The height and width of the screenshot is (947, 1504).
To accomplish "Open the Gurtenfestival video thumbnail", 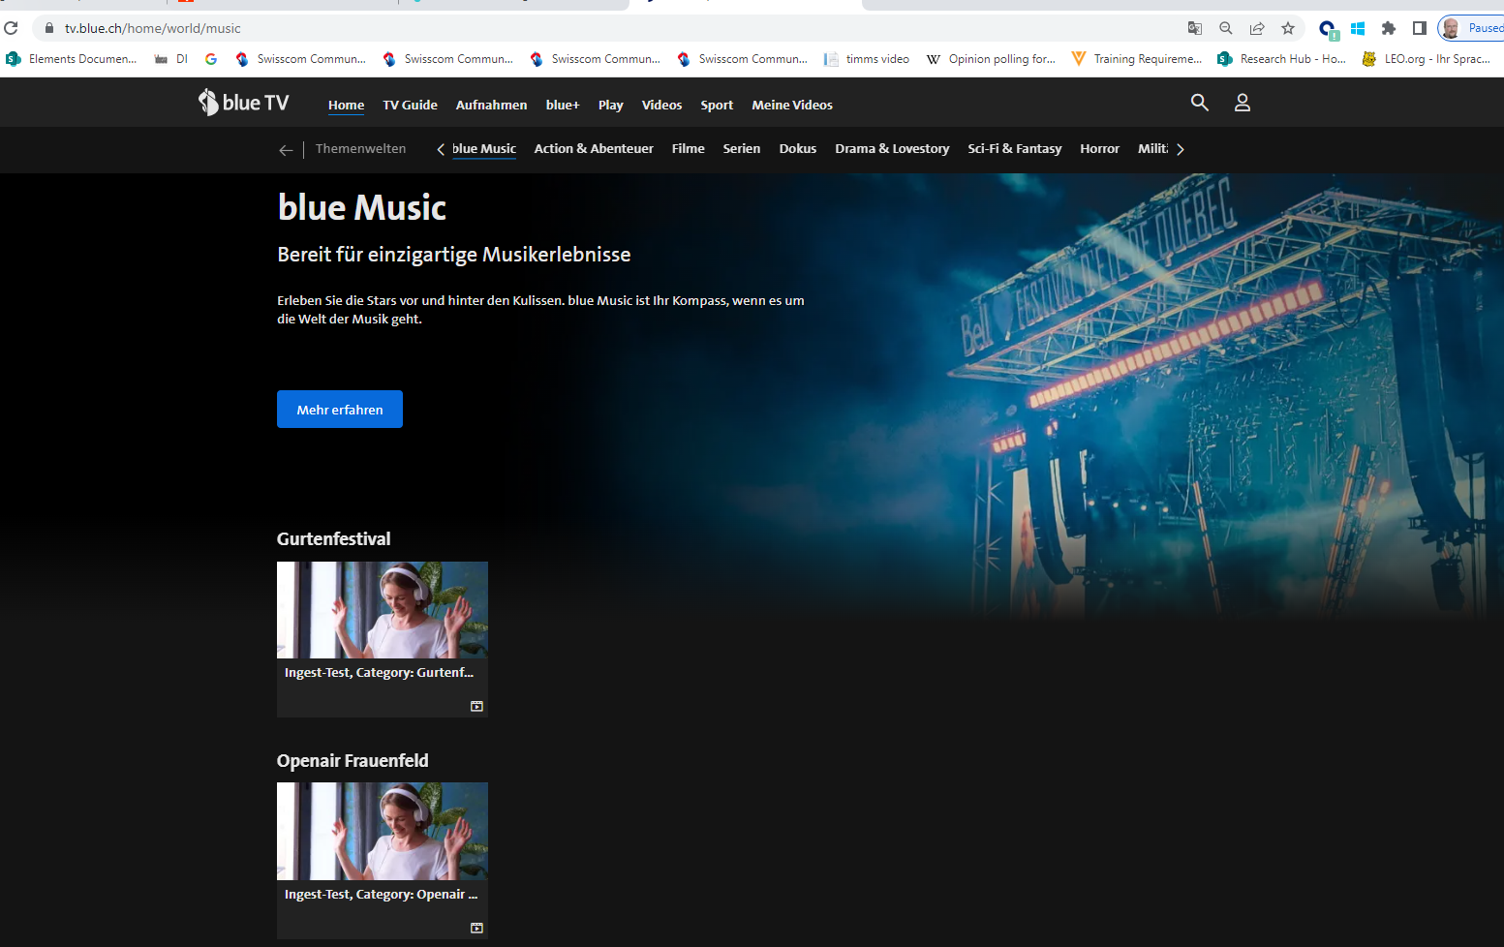I will coord(382,610).
